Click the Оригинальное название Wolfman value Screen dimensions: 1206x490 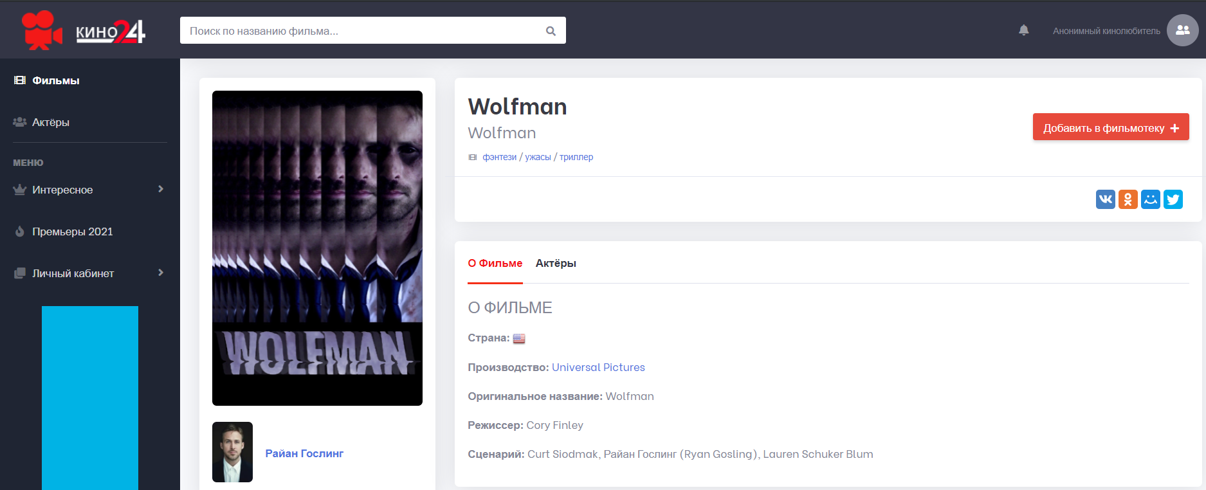(x=630, y=396)
